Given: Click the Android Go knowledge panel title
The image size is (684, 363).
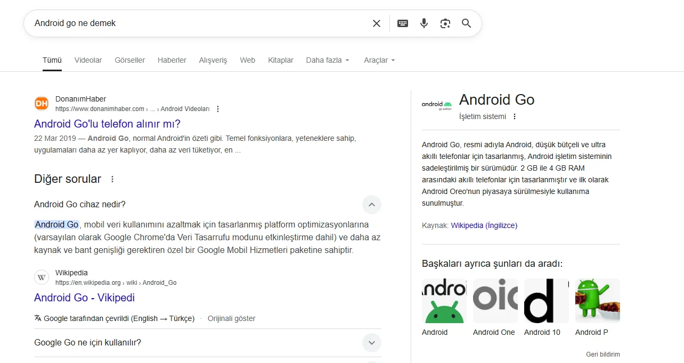Looking at the screenshot, I should coord(496,100).
